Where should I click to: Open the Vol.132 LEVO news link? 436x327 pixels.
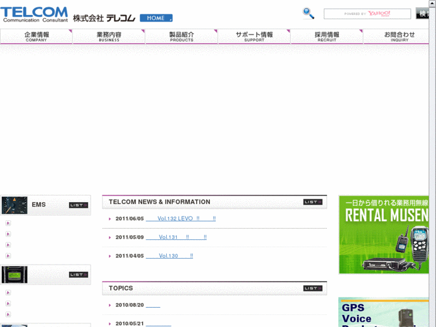pos(181,219)
